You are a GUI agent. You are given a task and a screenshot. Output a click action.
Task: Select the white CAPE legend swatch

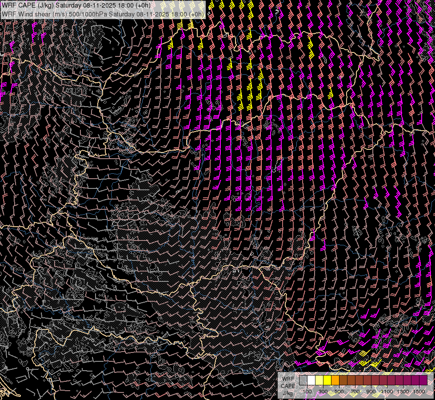[311, 380]
